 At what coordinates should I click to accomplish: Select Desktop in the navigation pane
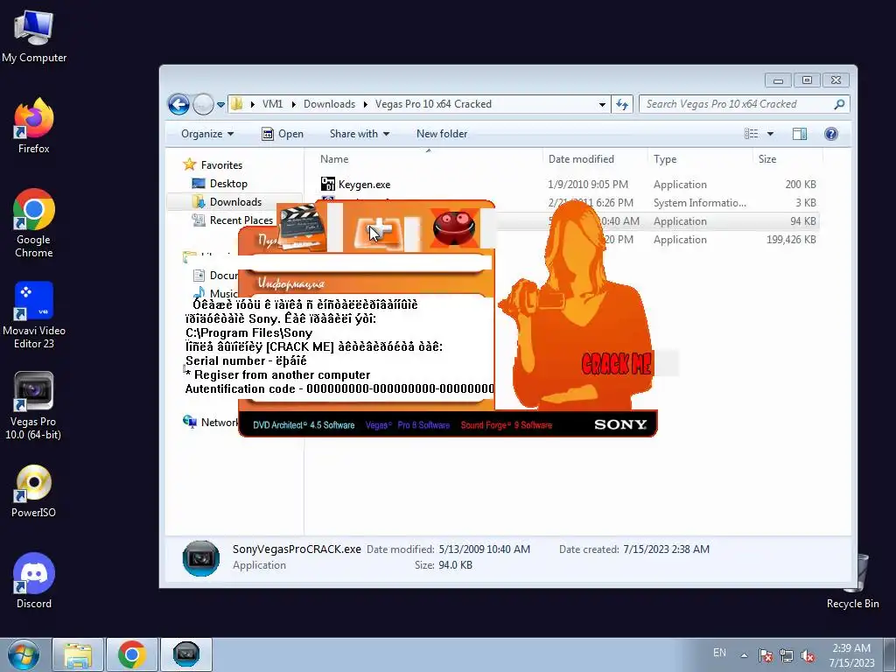click(220, 184)
